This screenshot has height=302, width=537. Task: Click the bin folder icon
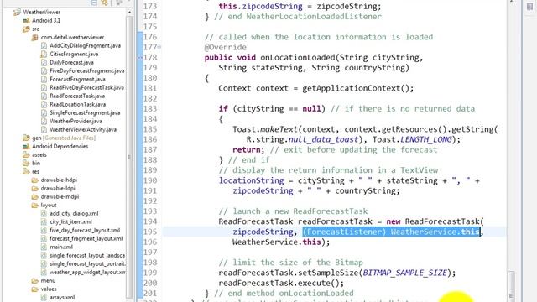tap(26, 164)
